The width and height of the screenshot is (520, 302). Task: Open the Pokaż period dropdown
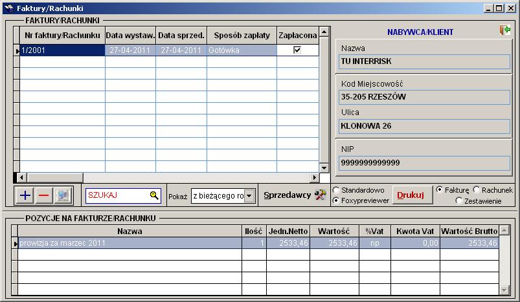pos(249,196)
